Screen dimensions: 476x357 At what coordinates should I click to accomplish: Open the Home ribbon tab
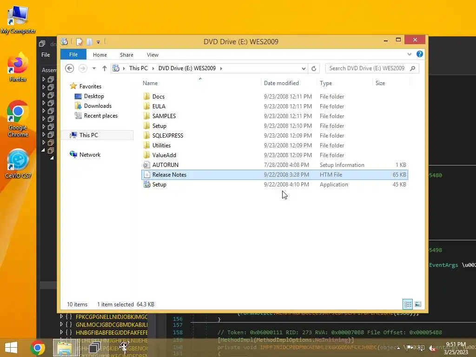tap(100, 55)
